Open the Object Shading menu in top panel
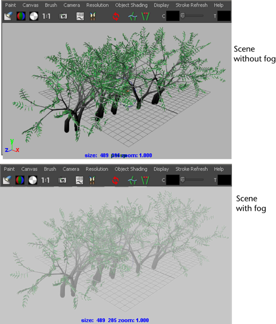 point(131,5)
